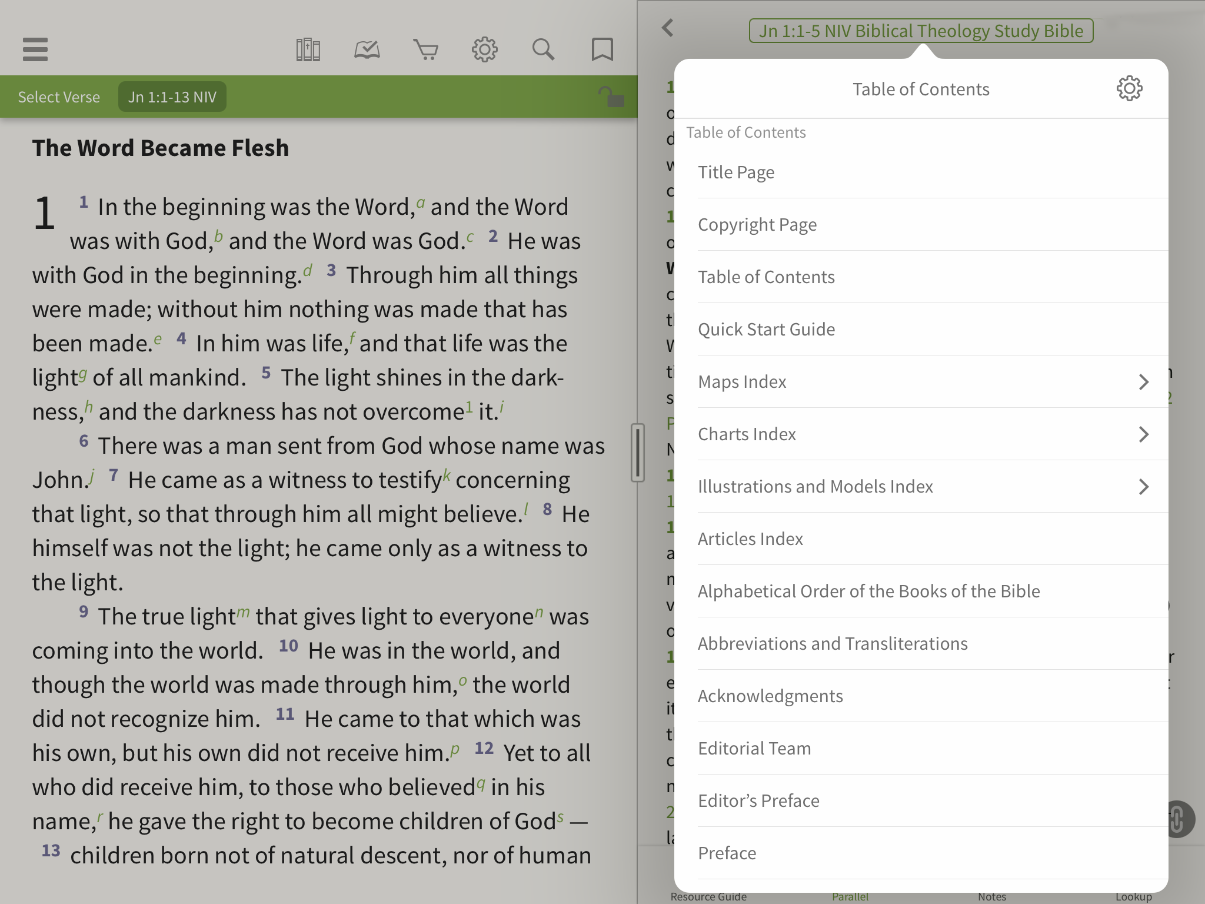The width and height of the screenshot is (1205, 904).
Task: Tap cross-reference k after 'testify'
Action: tap(447, 475)
